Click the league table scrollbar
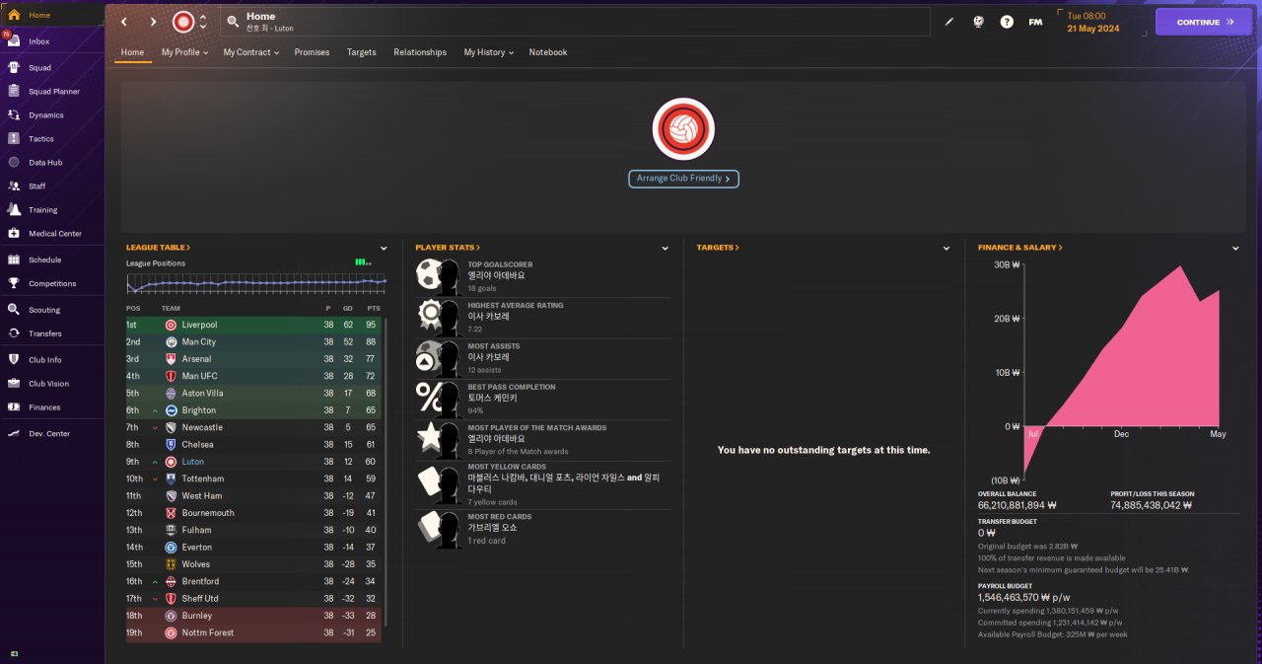Viewport: 1262px width, 664px height. 386,470
